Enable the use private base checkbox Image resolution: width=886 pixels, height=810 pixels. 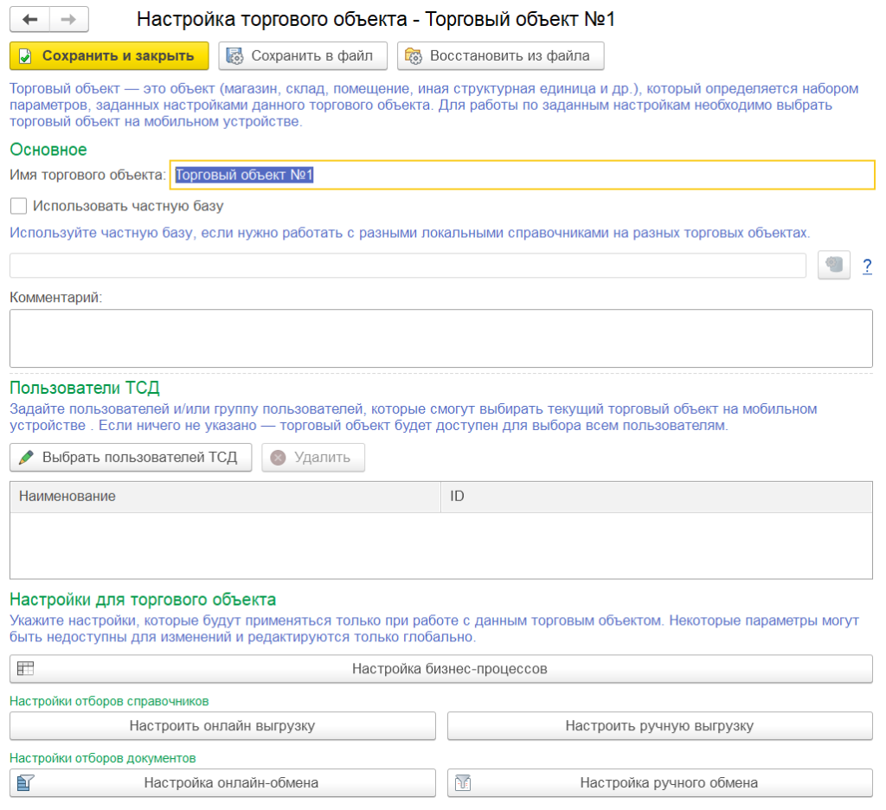18,206
